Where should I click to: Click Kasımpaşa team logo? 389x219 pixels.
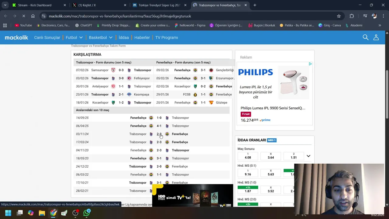[x=129, y=95]
